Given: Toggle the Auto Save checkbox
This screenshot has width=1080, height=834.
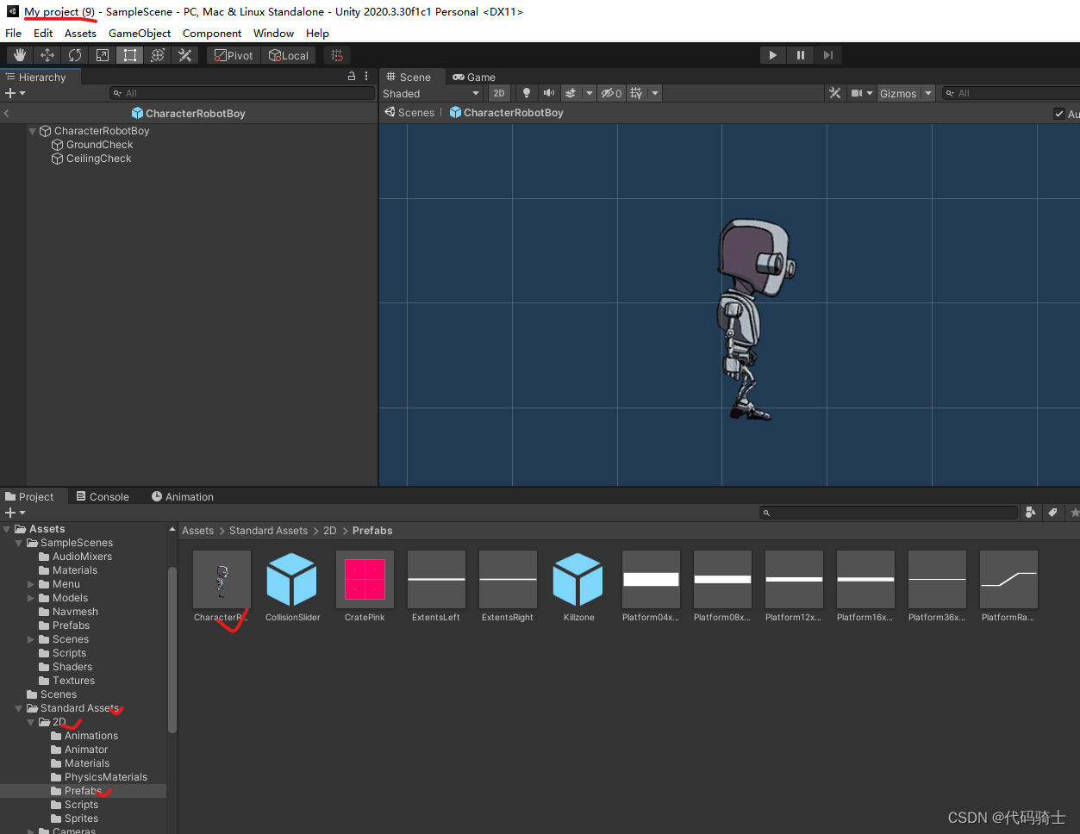Looking at the screenshot, I should 1059,114.
